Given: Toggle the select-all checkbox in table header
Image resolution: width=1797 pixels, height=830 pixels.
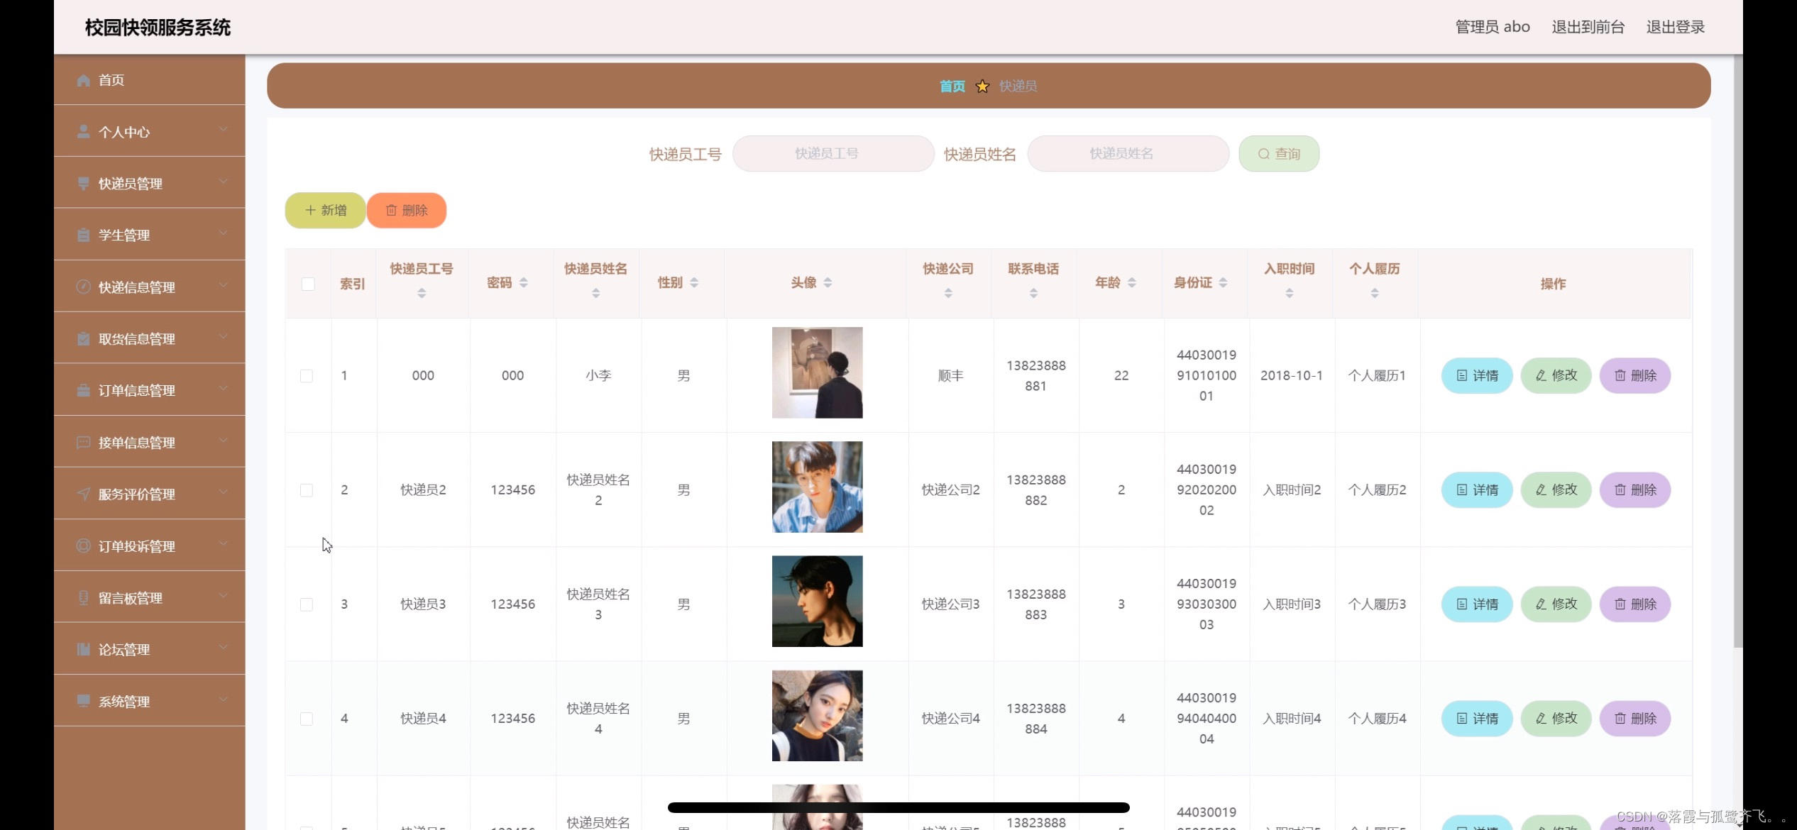Looking at the screenshot, I should pos(308,284).
